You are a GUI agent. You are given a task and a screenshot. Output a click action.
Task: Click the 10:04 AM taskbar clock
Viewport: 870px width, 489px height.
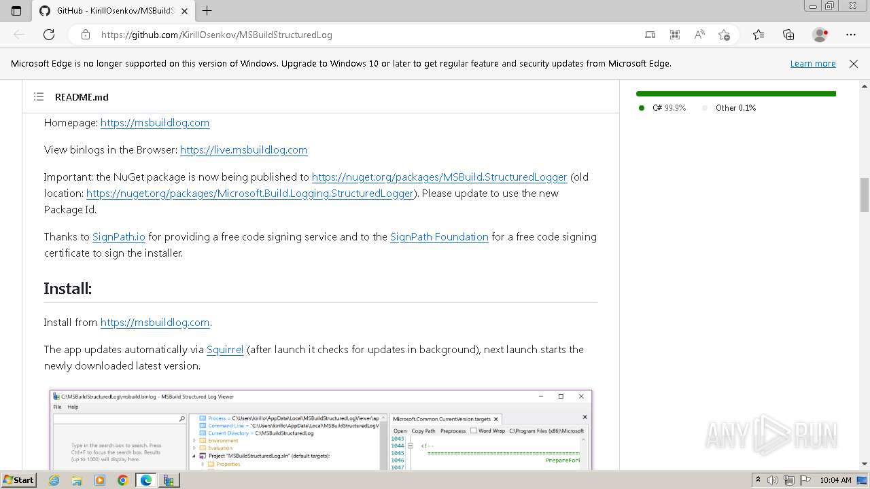pyautogui.click(x=835, y=480)
